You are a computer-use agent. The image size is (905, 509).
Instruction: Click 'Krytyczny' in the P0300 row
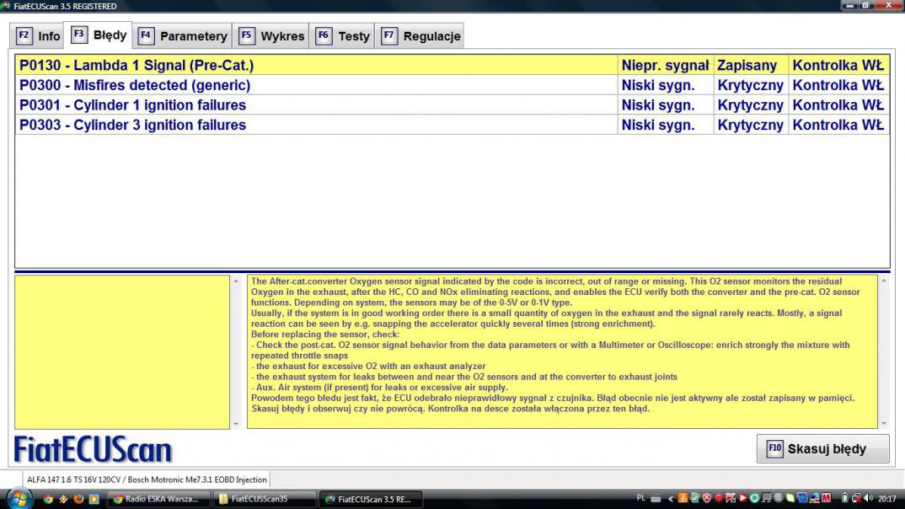click(x=750, y=85)
